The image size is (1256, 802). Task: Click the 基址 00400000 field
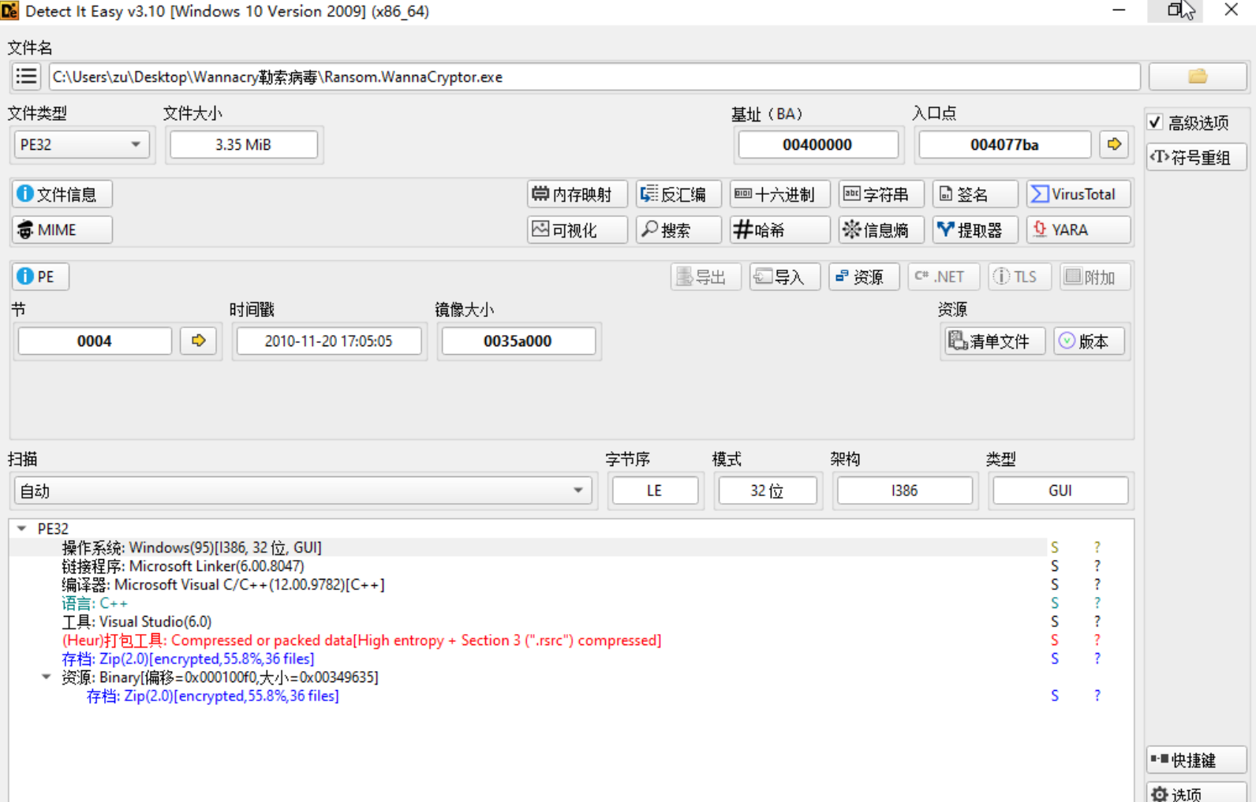(817, 144)
